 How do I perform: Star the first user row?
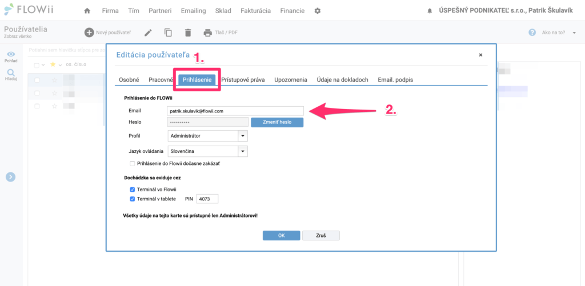[54, 80]
